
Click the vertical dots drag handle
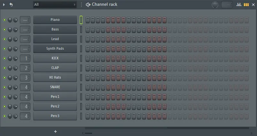[x=81, y=4]
